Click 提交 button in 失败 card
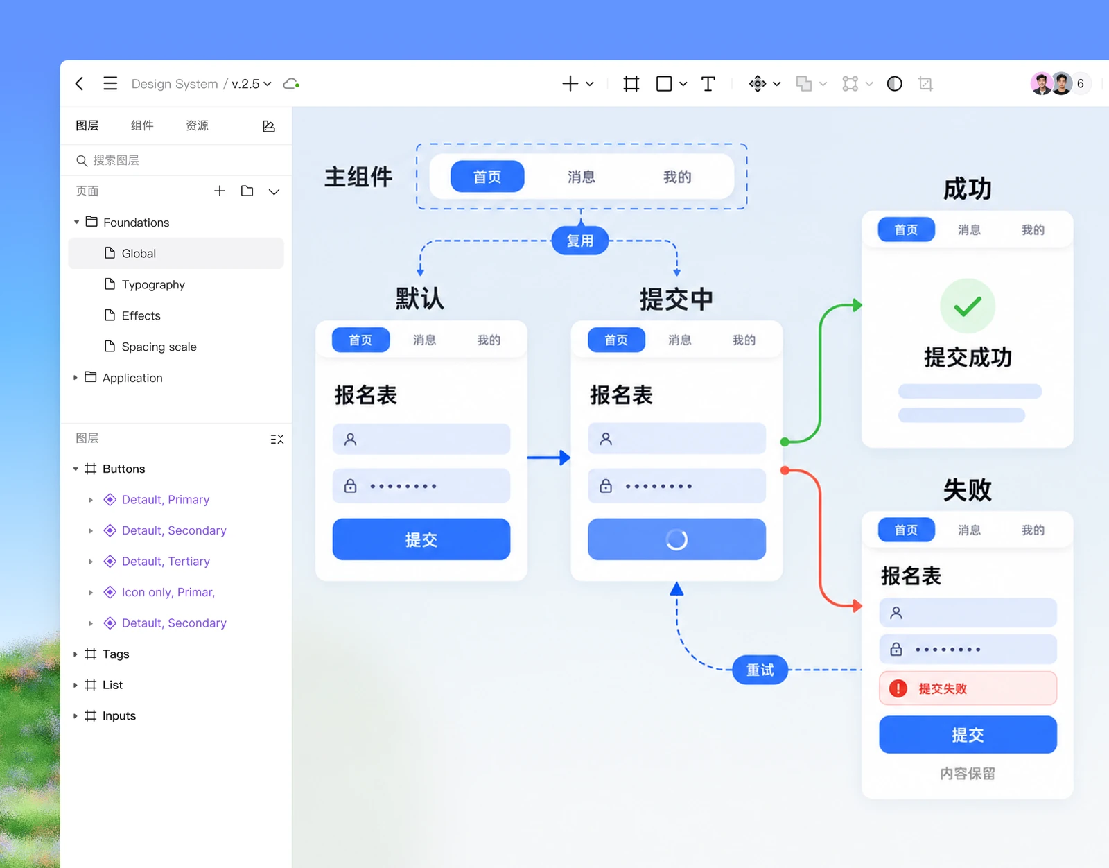The image size is (1109, 868). click(968, 735)
